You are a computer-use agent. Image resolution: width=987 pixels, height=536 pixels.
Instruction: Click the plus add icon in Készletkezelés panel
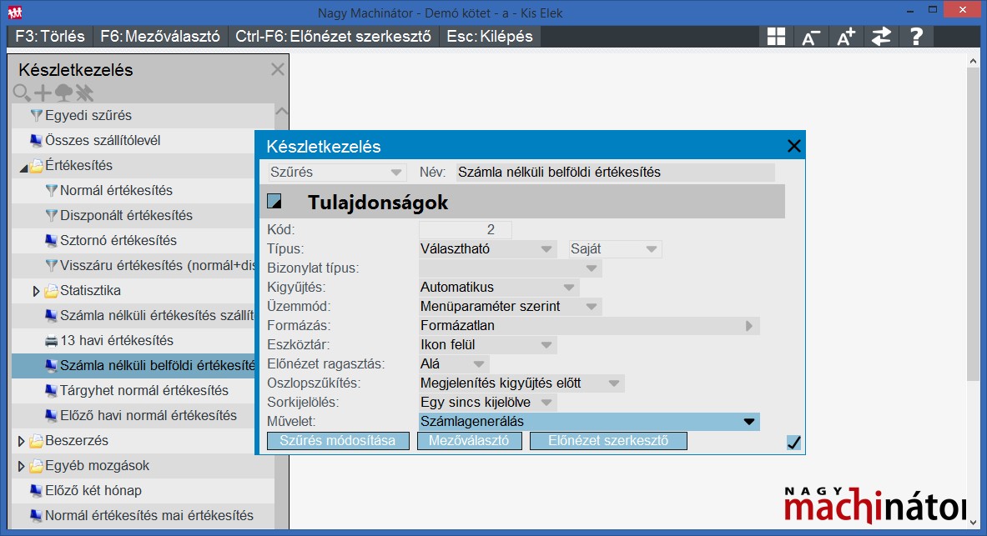(43, 93)
